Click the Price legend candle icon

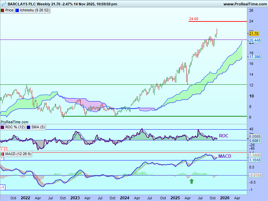tap(3, 10)
